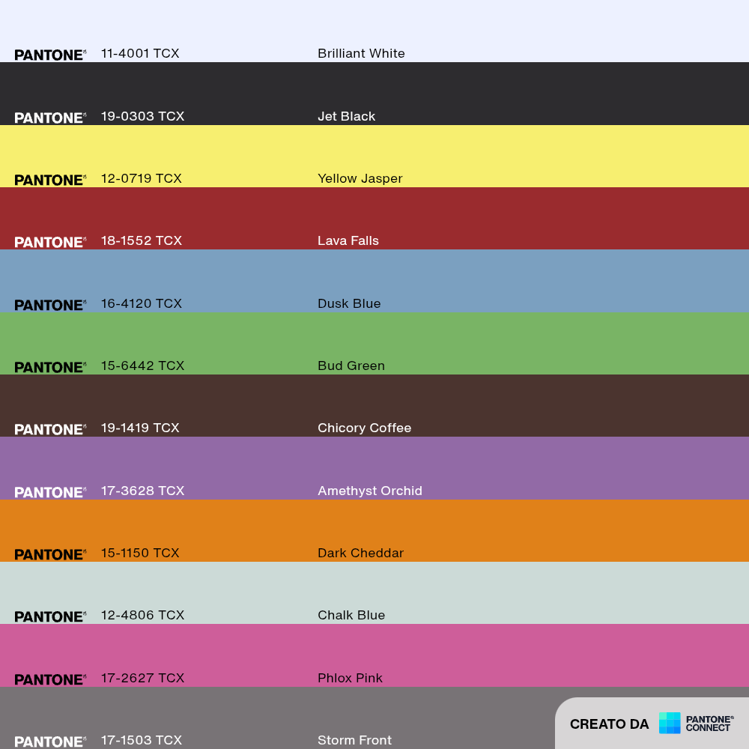Click the code 12-4806 TCX
749x749 pixels.
click(142, 615)
